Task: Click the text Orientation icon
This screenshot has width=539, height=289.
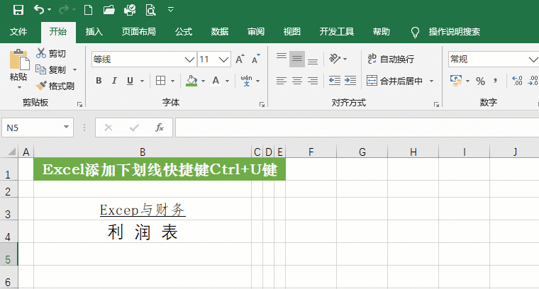Action: (x=335, y=59)
